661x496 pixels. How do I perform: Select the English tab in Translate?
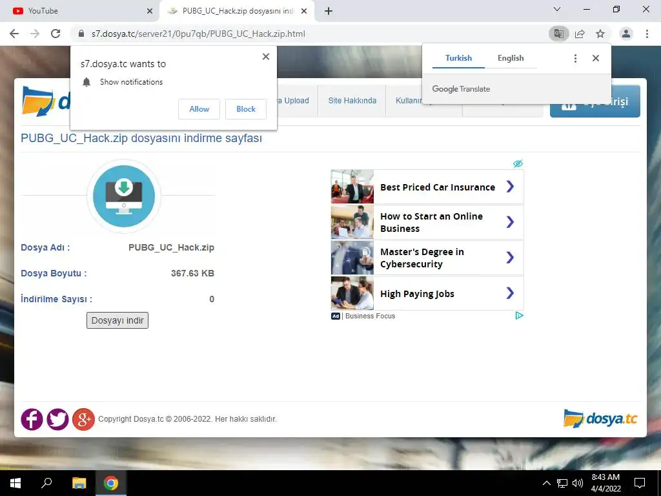point(511,58)
